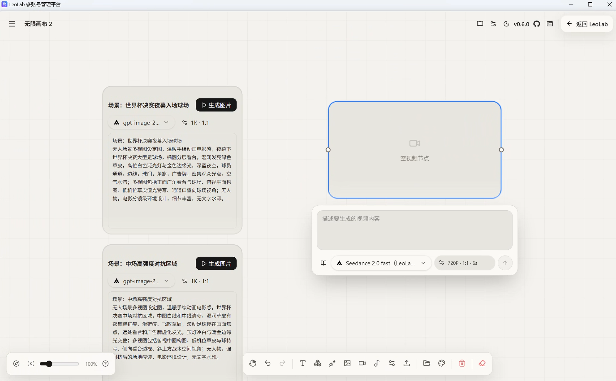Screen dimensions: 616x381
Task: Toggle dark mode moon icon
Action: point(506,24)
